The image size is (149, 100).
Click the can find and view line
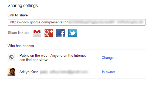click(x=33, y=60)
